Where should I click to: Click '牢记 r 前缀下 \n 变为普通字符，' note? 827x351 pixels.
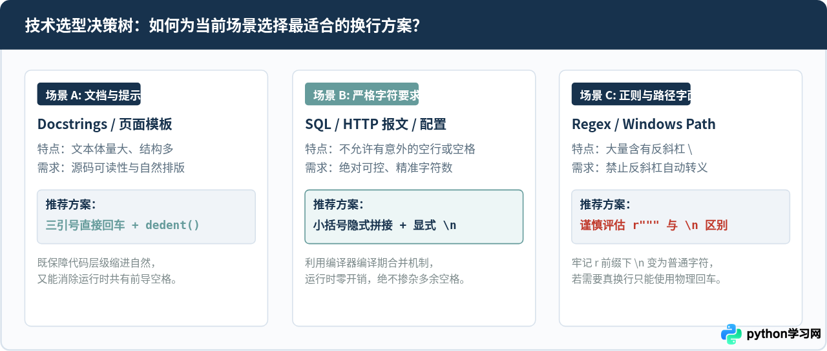coord(643,263)
